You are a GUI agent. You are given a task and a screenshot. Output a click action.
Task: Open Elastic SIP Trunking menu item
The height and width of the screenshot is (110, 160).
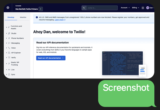click(15, 63)
